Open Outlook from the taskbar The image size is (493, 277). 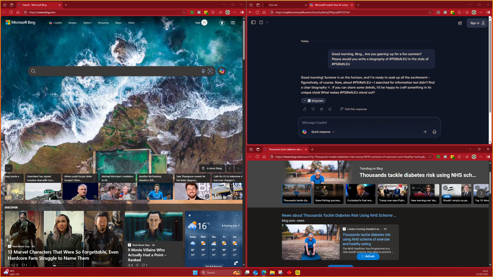tap(255, 272)
